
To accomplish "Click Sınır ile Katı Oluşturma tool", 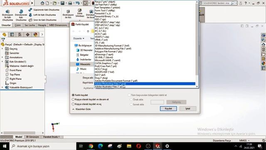I will (x=42, y=20).
